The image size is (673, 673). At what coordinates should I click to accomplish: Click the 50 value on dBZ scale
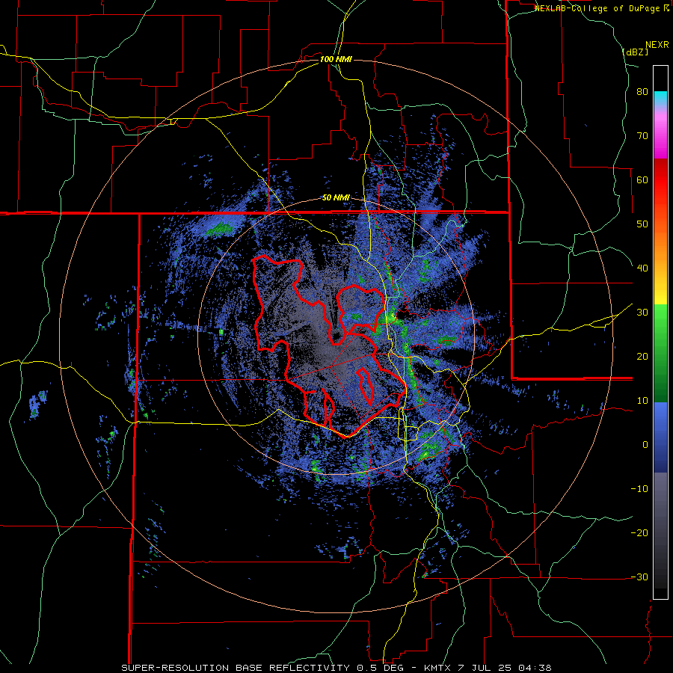[642, 224]
